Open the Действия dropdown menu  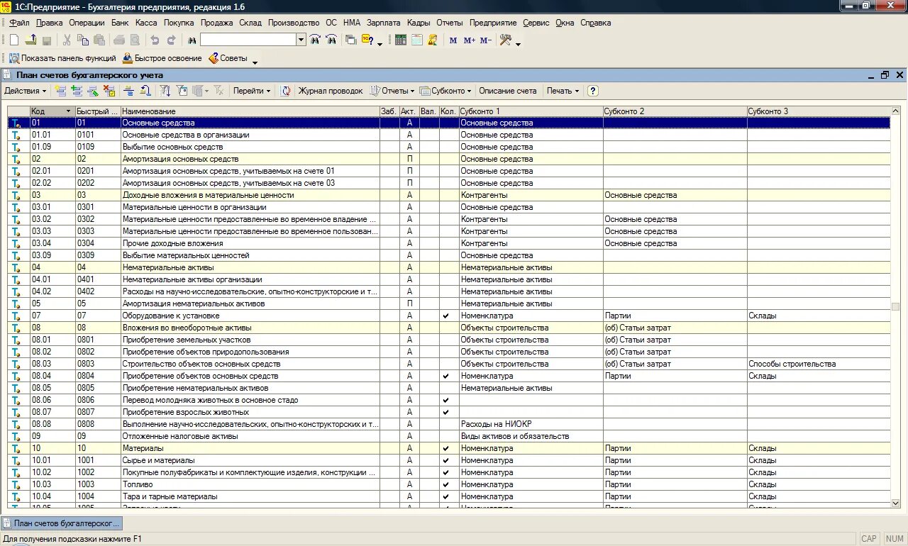tap(26, 91)
